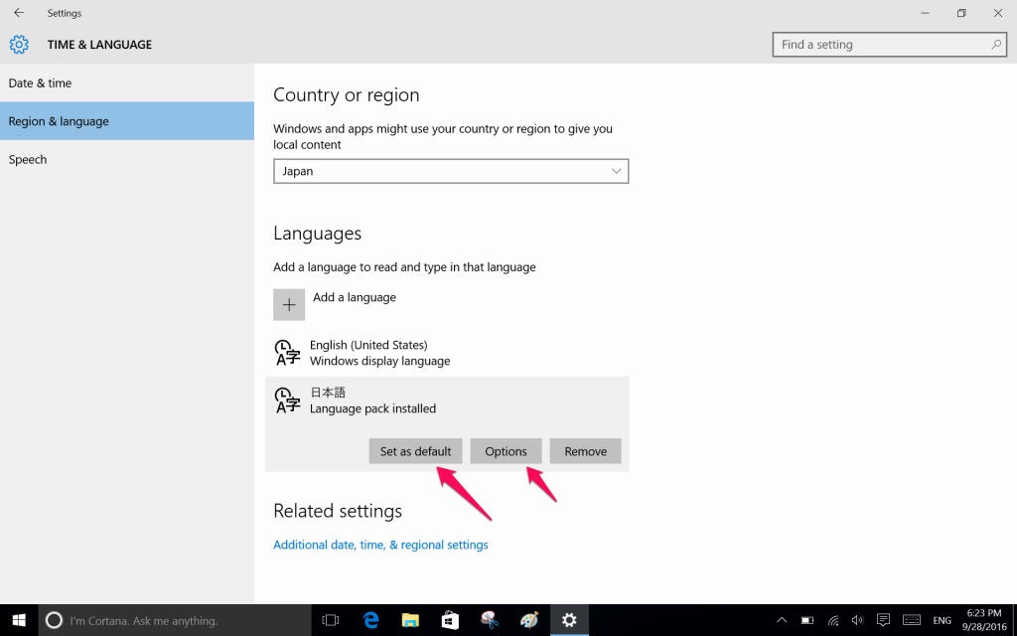Select the English (United States) language icon
The width and height of the screenshot is (1017, 636).
[x=287, y=353]
